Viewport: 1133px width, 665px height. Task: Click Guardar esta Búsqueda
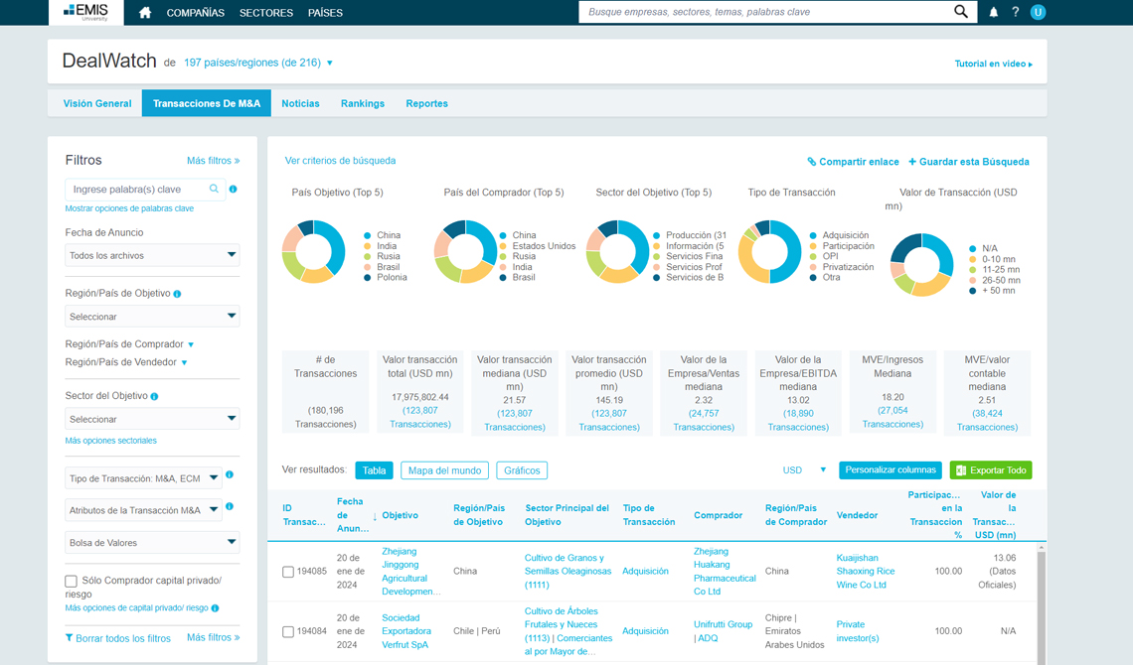pyautogui.click(x=968, y=162)
